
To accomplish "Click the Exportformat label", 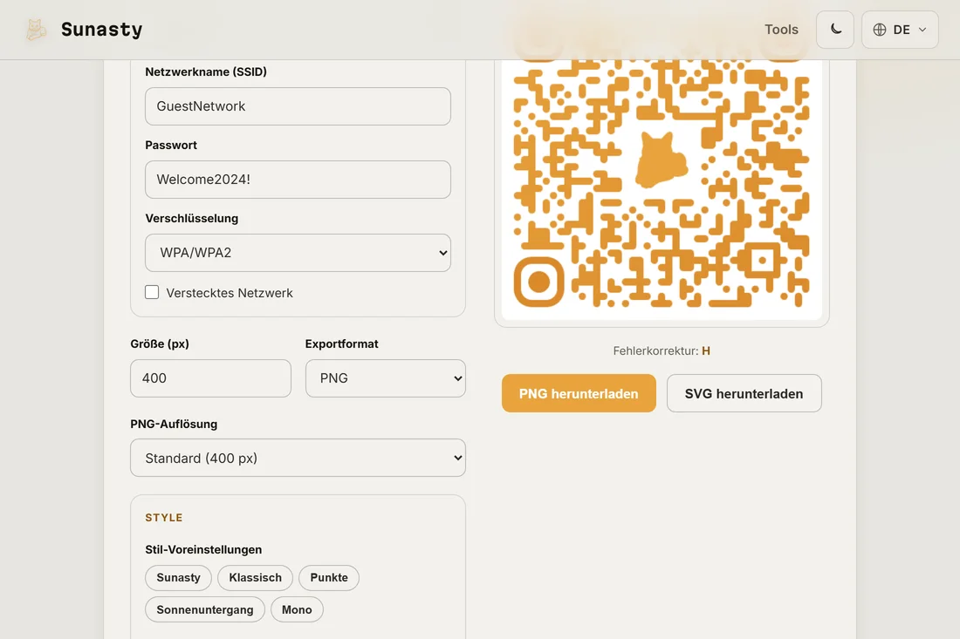I will [x=341, y=344].
